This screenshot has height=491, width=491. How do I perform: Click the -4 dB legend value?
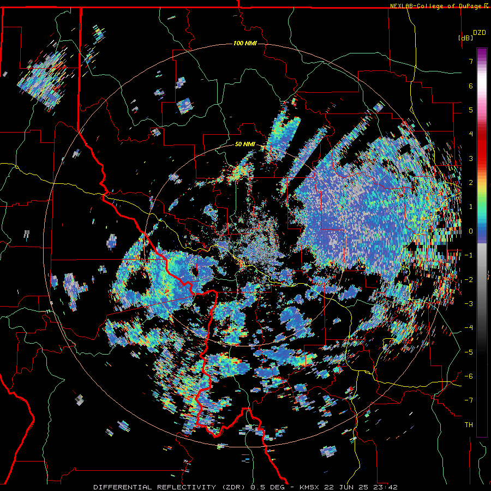[469, 328]
